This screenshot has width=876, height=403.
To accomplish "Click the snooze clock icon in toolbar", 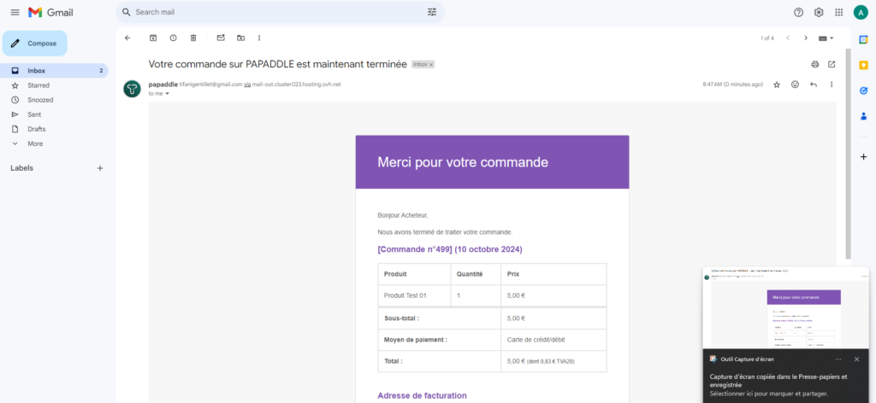I will pos(173,38).
